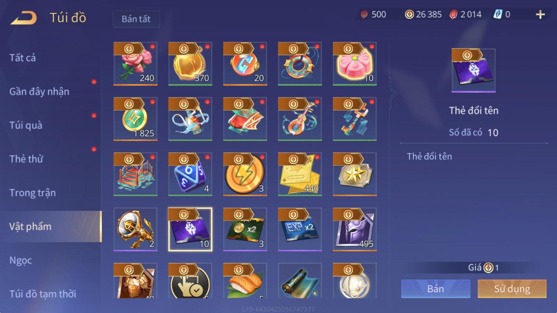Tap the back arrow icon
Viewport: 557px width, 313px height.
24,18
